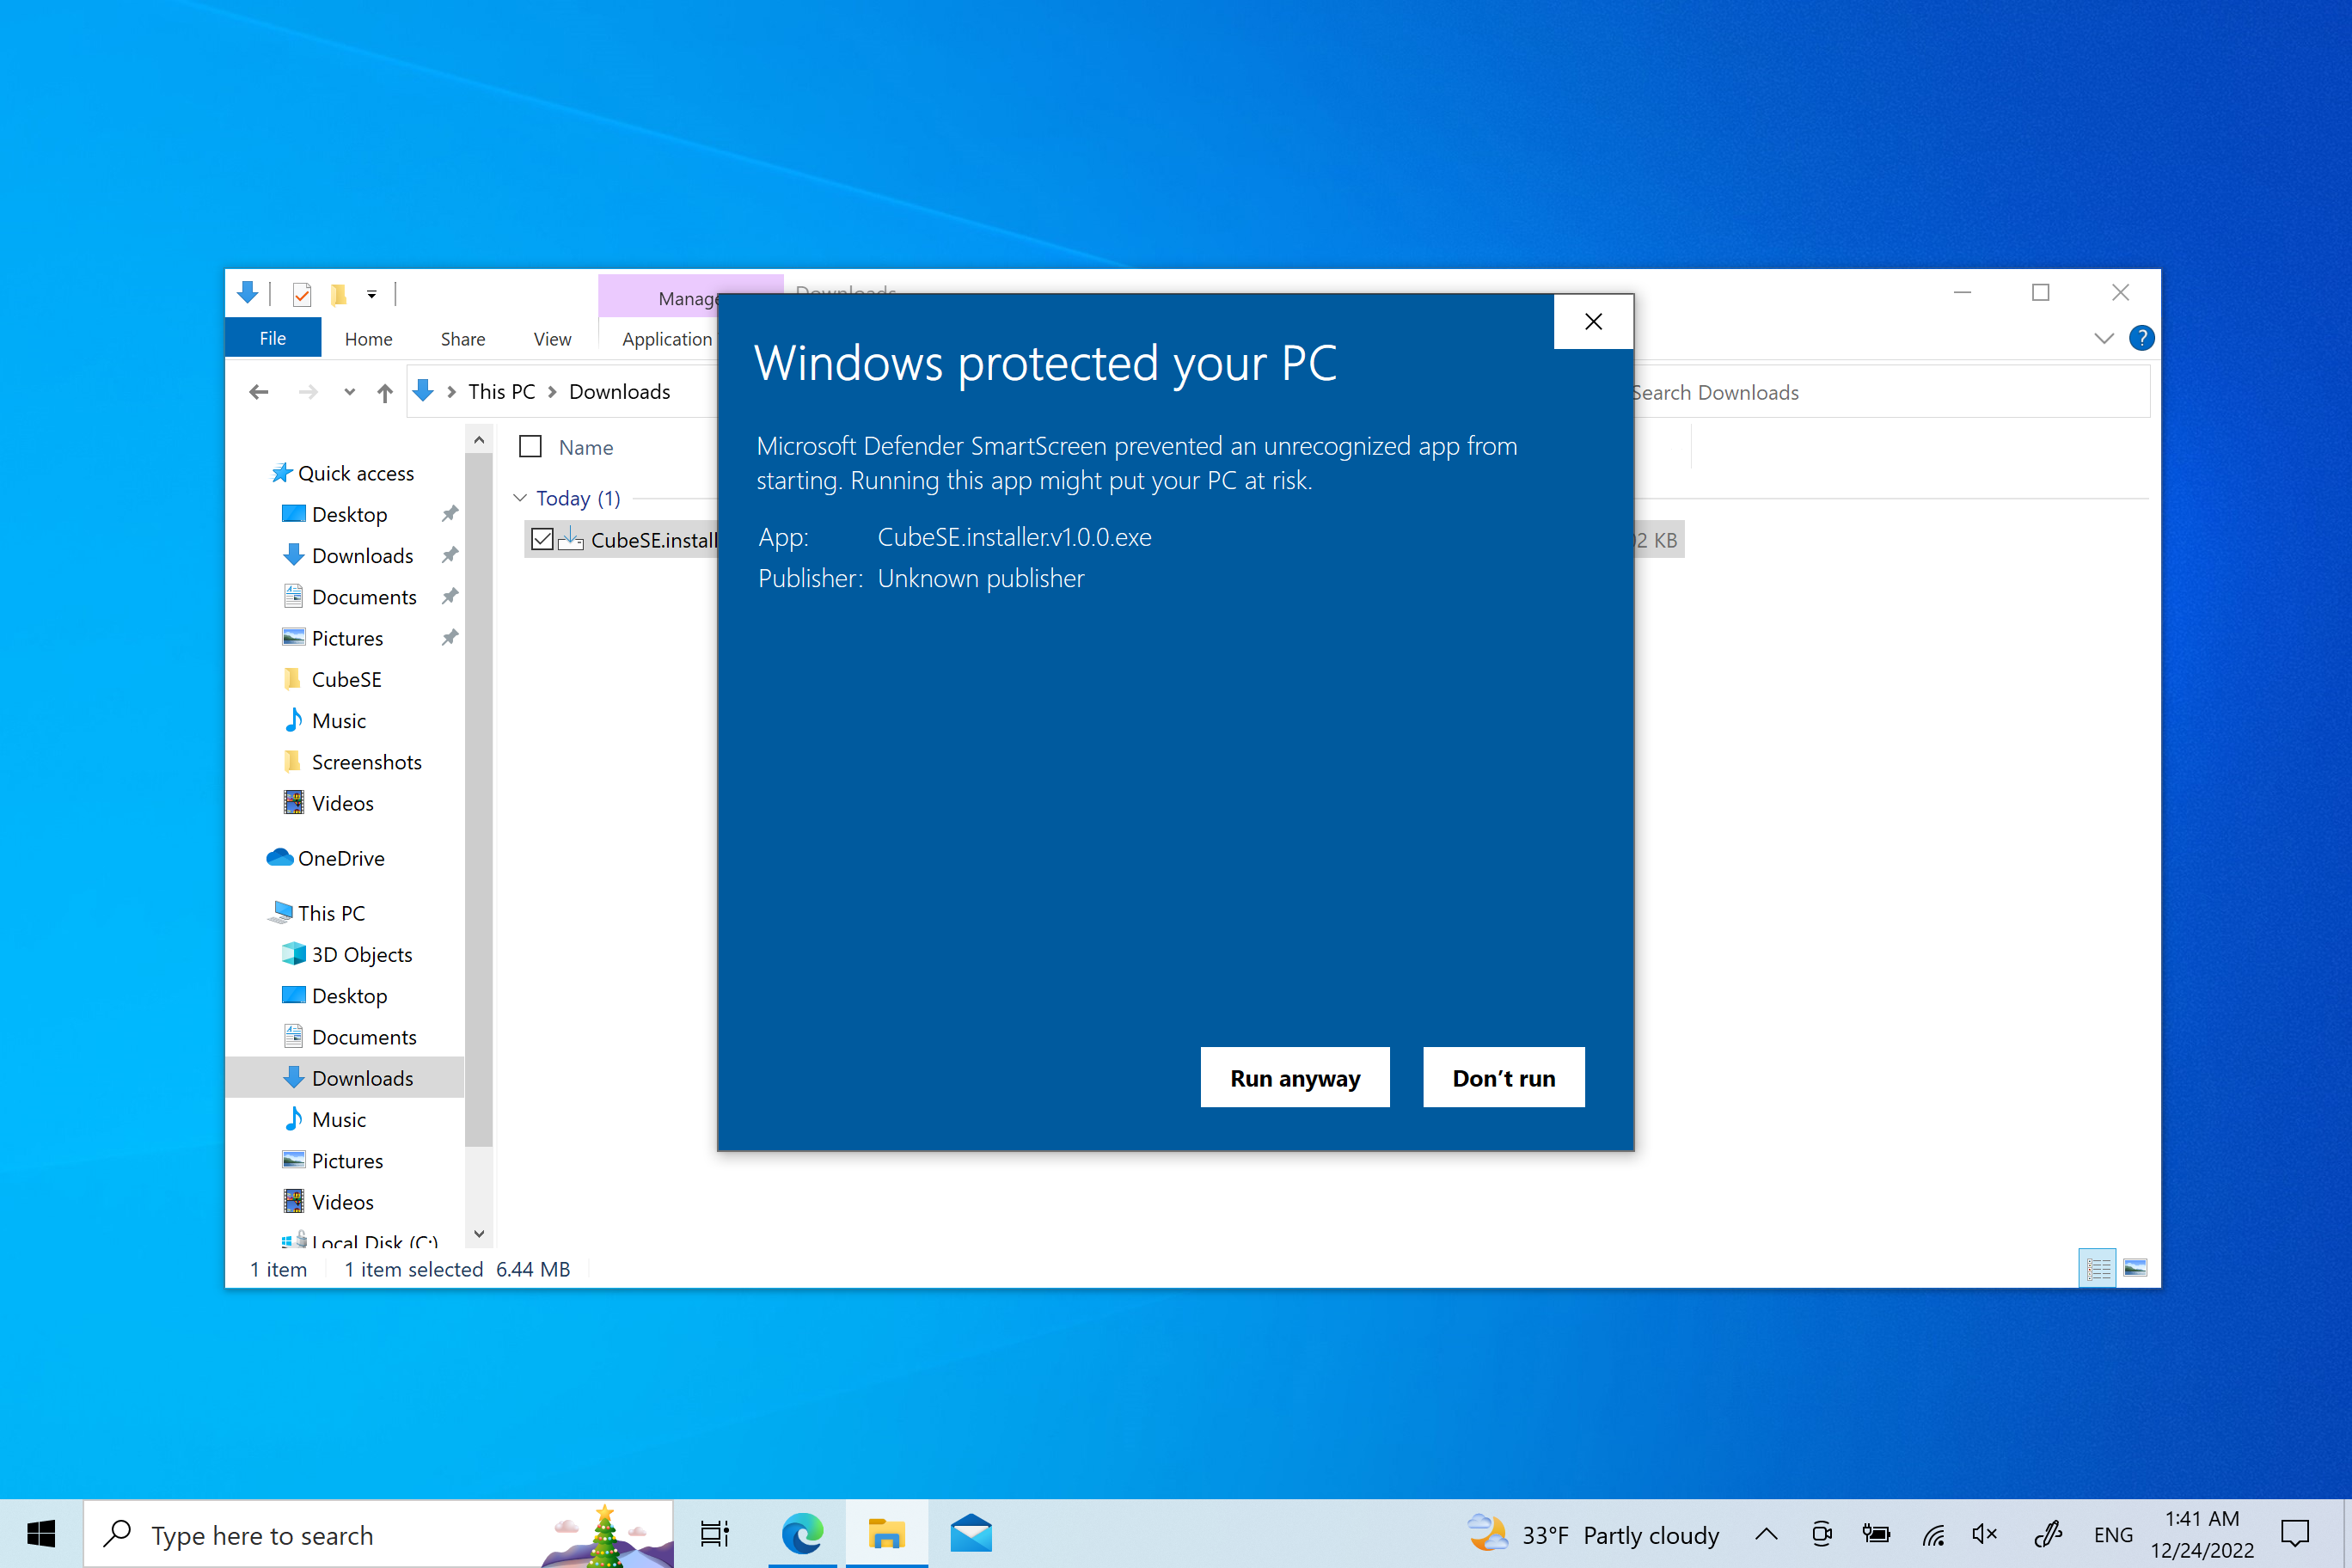Open the File ribbon tab

[273, 338]
